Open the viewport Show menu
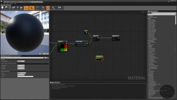The width and height of the screenshot is (177, 100). click(x=14, y=12)
